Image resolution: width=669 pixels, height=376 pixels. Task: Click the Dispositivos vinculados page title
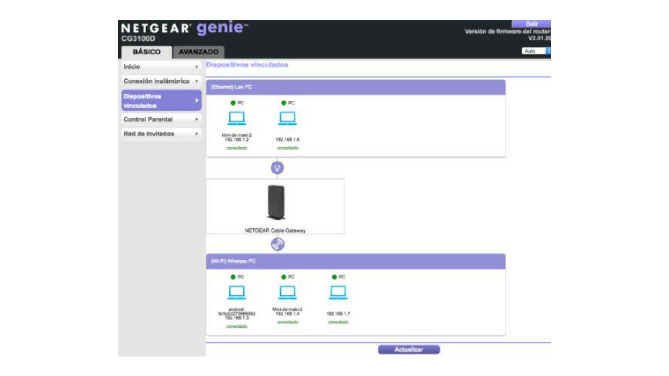(x=247, y=65)
